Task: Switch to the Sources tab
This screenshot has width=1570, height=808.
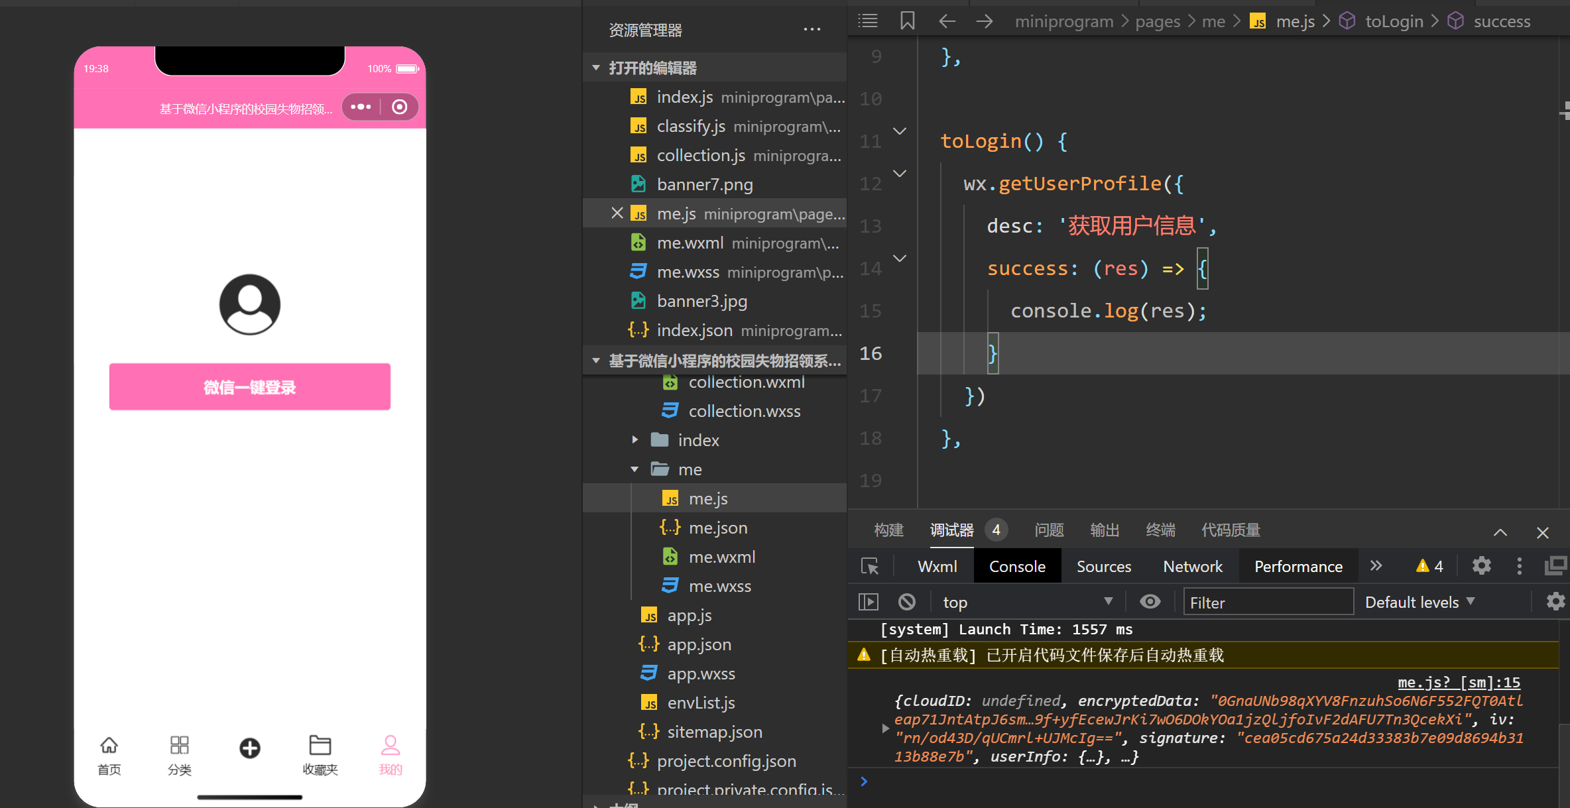Action: click(1103, 566)
